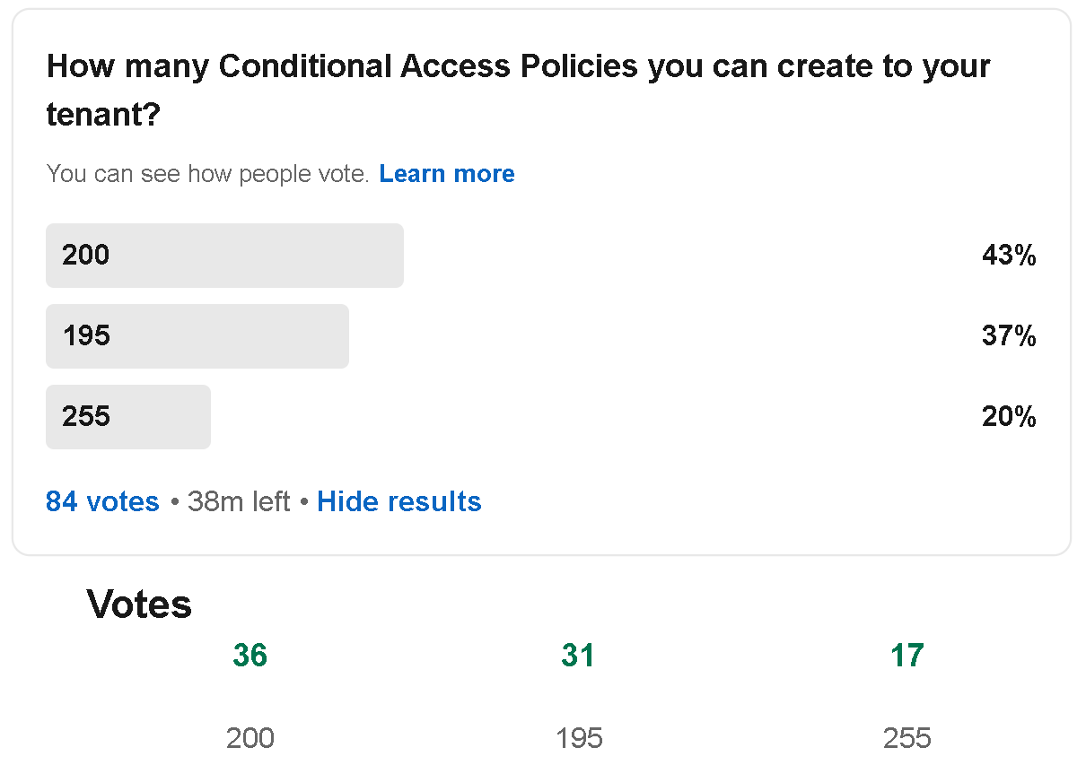The height and width of the screenshot is (765, 1086).
Task: Click the gray 195 label under Votes
Action: (578, 738)
